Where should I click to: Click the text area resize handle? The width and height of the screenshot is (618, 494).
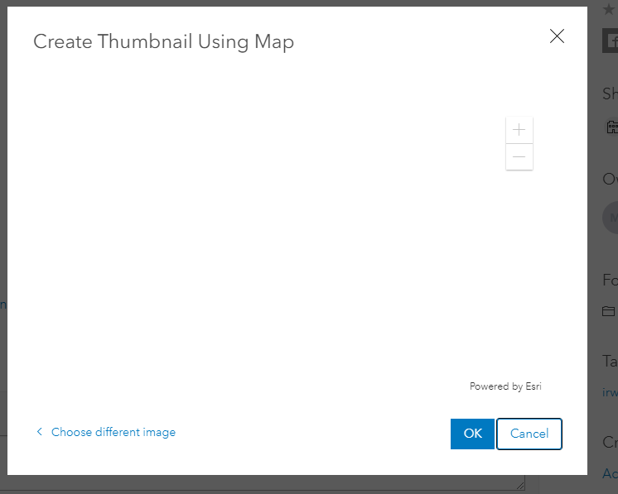point(520,485)
